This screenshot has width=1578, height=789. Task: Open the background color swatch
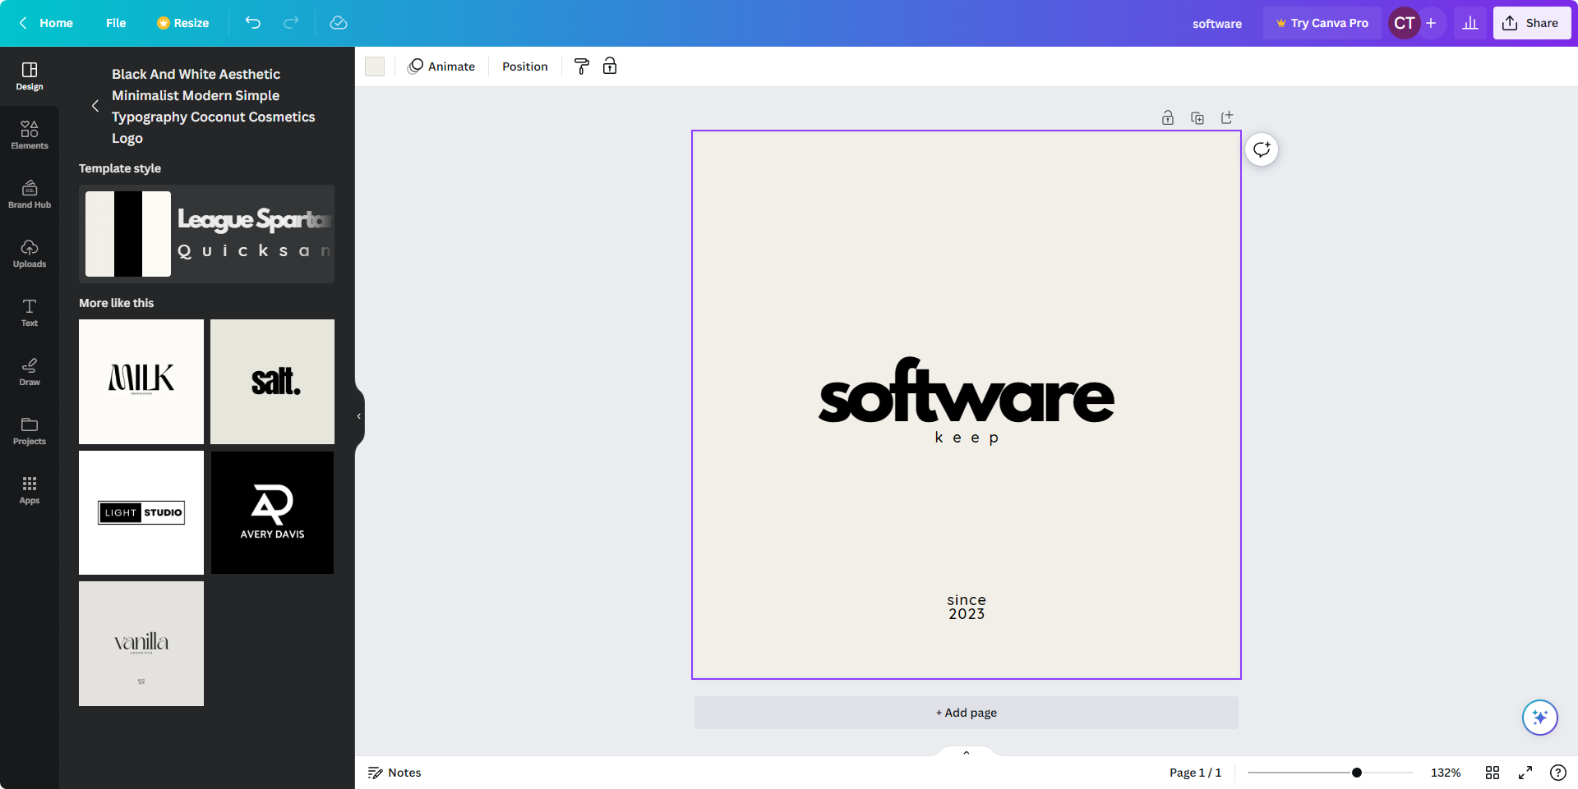pos(375,67)
